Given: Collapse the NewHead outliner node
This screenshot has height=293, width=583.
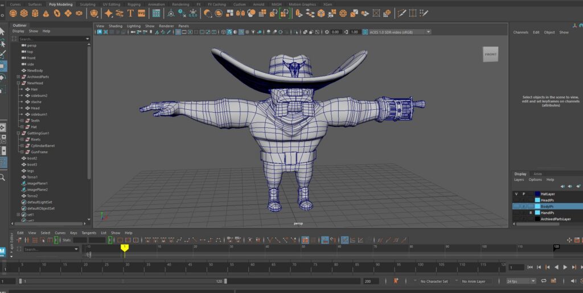Looking at the screenshot, I should (x=18, y=83).
